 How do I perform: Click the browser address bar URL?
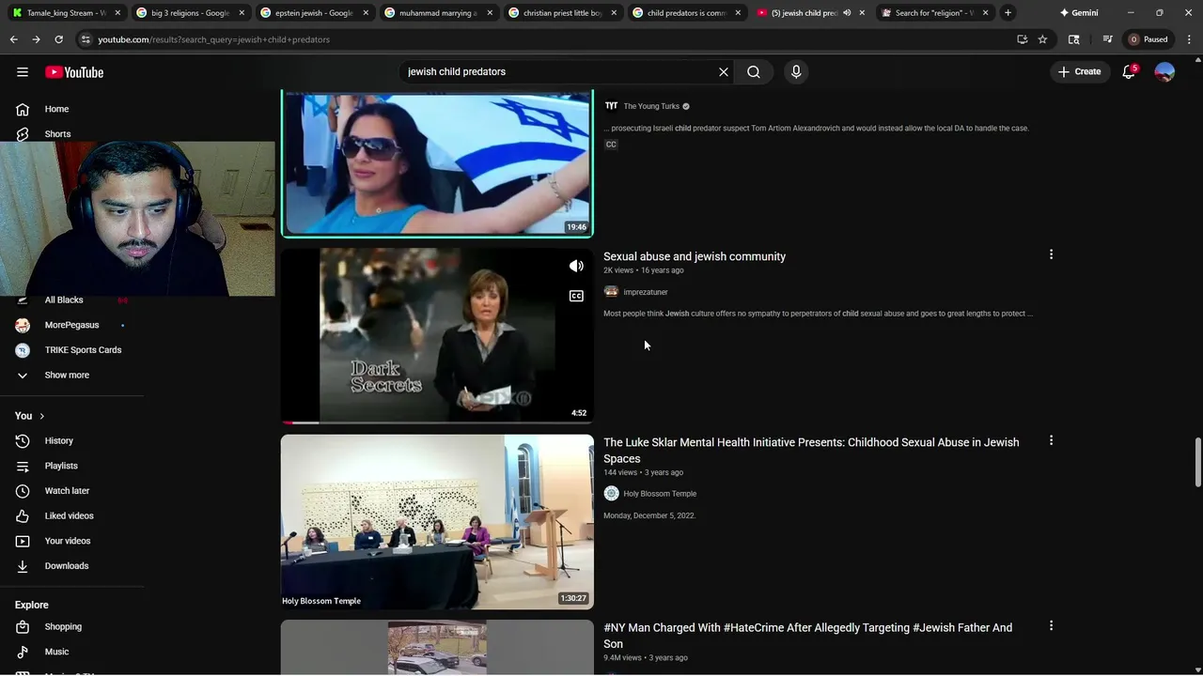pyautogui.click(x=213, y=39)
